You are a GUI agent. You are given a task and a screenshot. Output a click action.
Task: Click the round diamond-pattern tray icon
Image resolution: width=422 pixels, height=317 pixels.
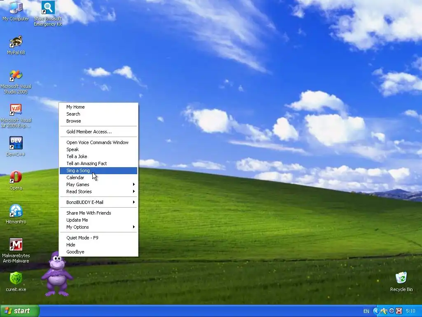pyautogui.click(x=392, y=311)
